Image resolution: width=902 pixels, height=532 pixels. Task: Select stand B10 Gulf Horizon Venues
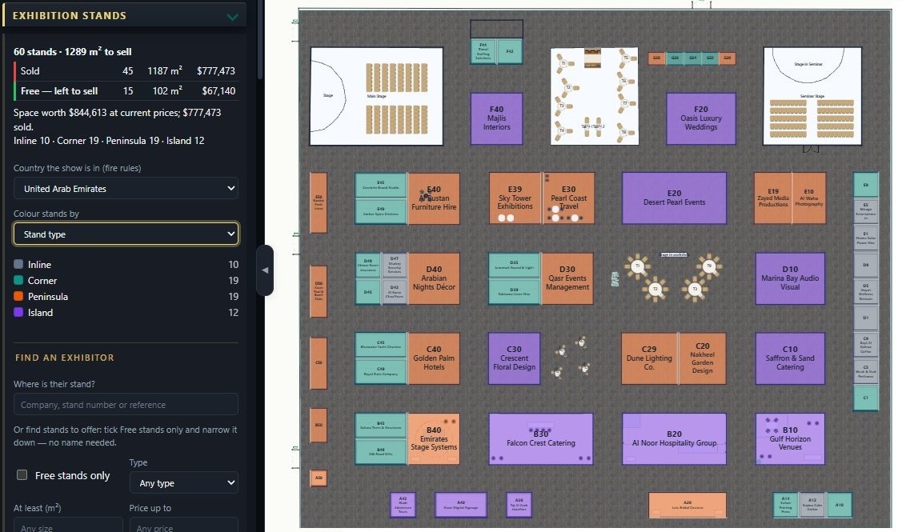click(x=790, y=438)
